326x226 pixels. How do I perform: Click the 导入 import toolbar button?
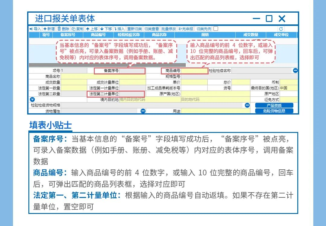(35, 29)
